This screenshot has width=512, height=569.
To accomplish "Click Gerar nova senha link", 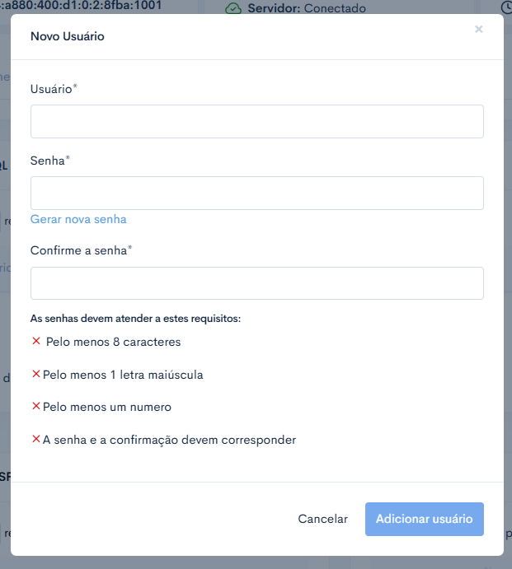I will (x=78, y=219).
